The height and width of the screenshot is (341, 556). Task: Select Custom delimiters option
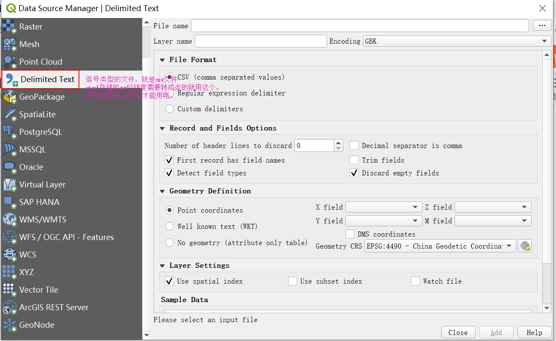coord(170,109)
